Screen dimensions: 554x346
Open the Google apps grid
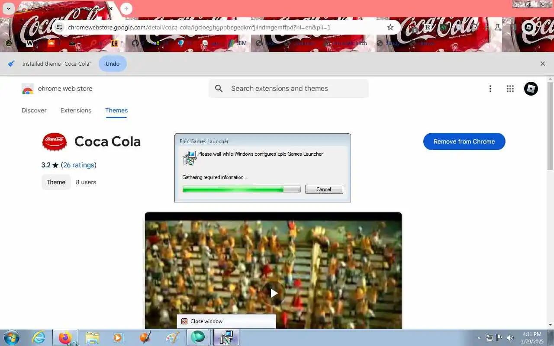click(510, 89)
